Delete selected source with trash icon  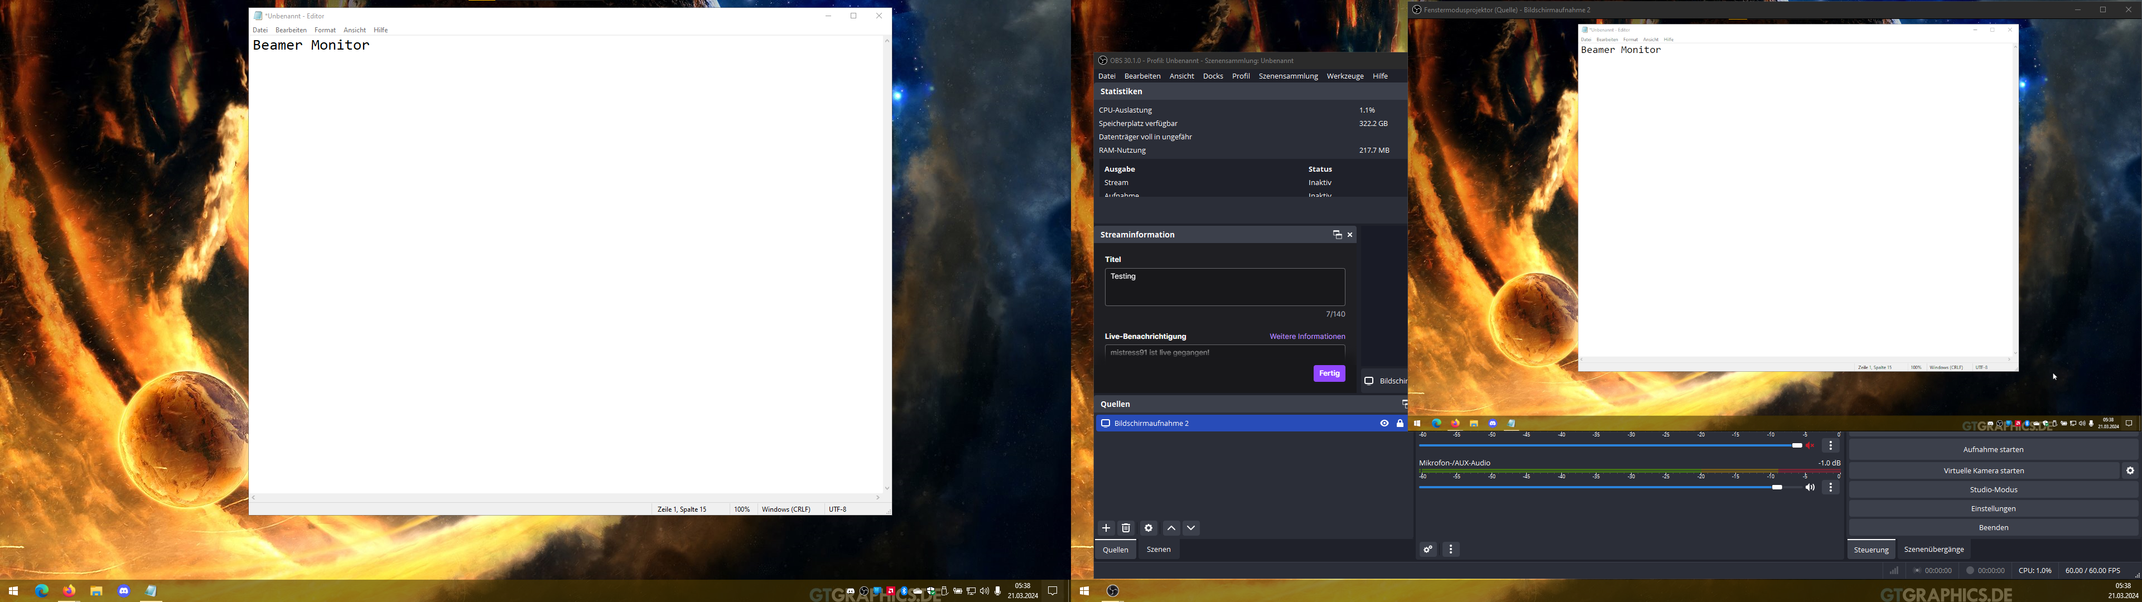coord(1126,528)
